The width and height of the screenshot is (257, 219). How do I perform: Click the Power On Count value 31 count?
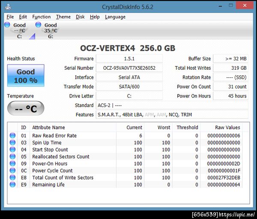coord(230,86)
